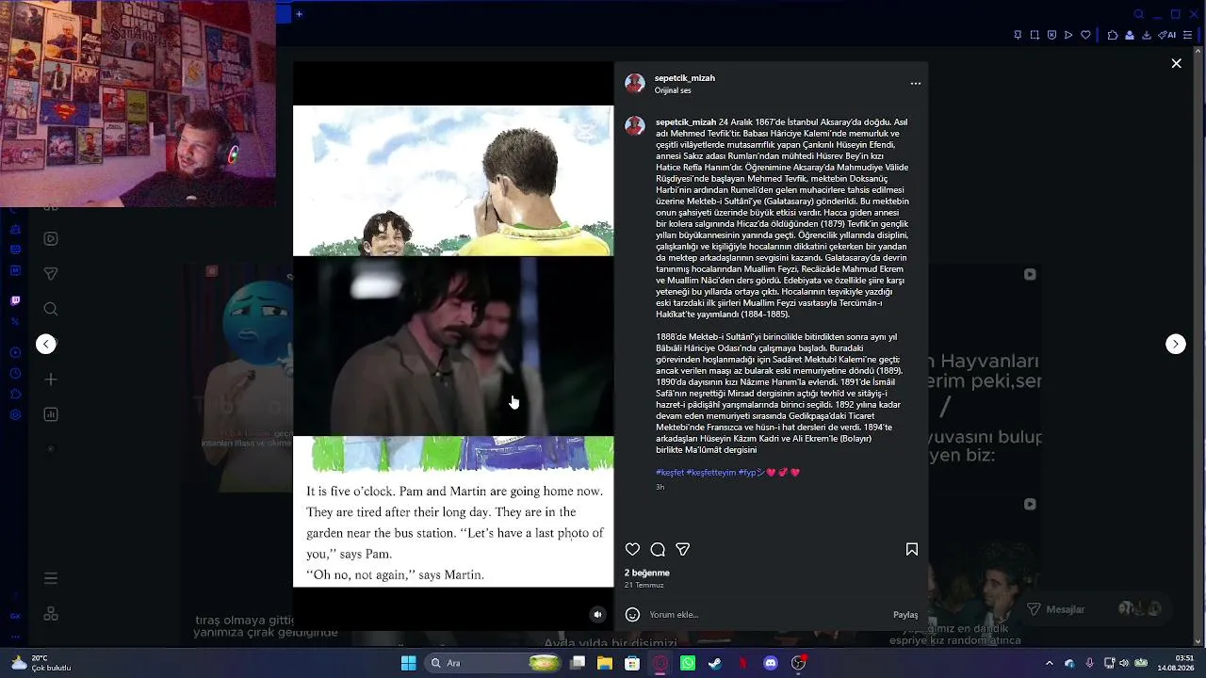This screenshot has width=1206, height=678.
Task: Click the pin icon in browser toolbar
Action: pos(1018,35)
